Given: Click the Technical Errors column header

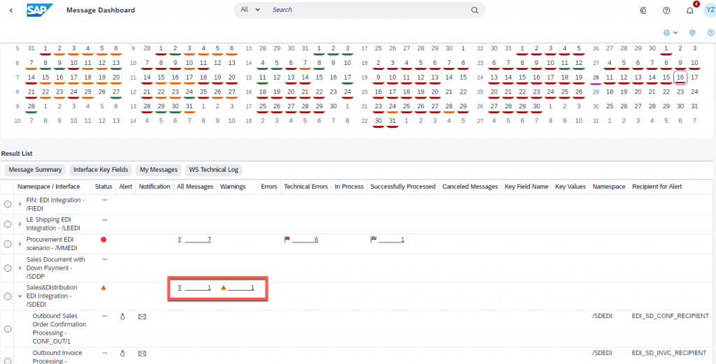Looking at the screenshot, I should 306,187.
